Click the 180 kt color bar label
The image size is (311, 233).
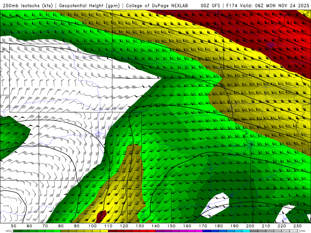point(218,226)
